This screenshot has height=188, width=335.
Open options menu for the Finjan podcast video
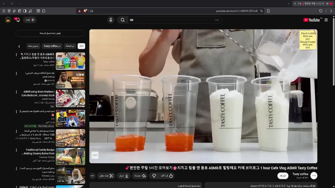(16, 73)
